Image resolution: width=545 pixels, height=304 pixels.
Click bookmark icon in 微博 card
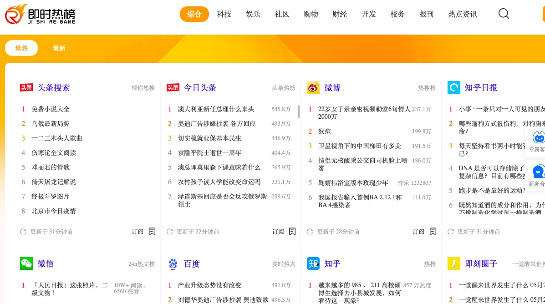(433, 232)
